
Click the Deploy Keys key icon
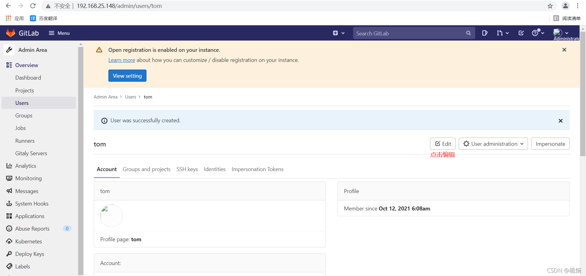pyautogui.click(x=9, y=254)
